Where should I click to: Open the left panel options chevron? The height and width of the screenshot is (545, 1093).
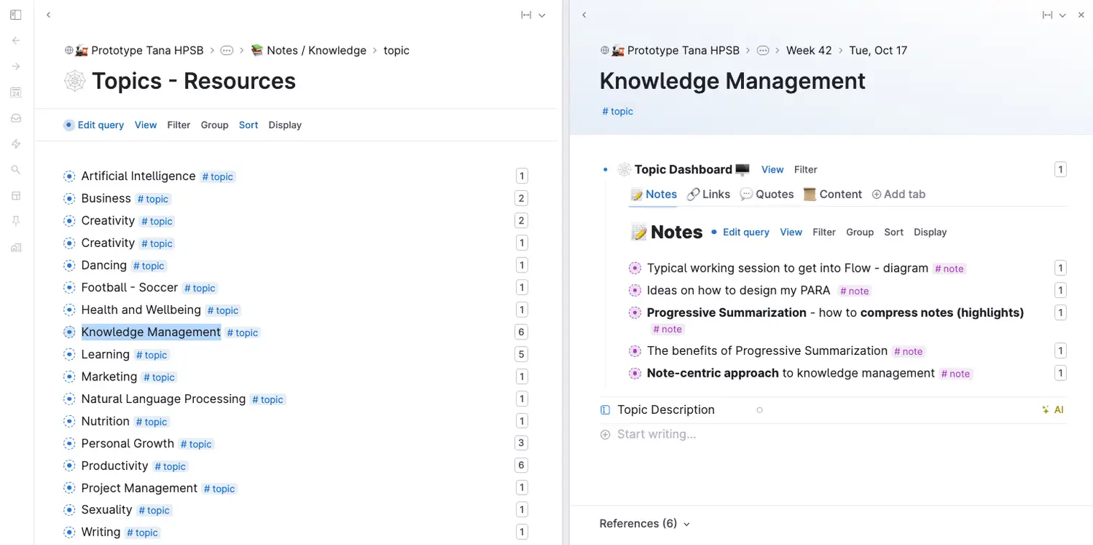coord(542,15)
